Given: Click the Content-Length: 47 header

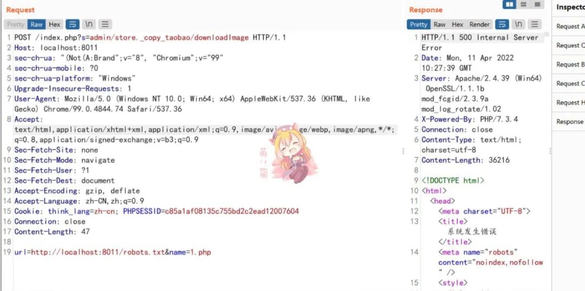Looking at the screenshot, I should point(52,232).
